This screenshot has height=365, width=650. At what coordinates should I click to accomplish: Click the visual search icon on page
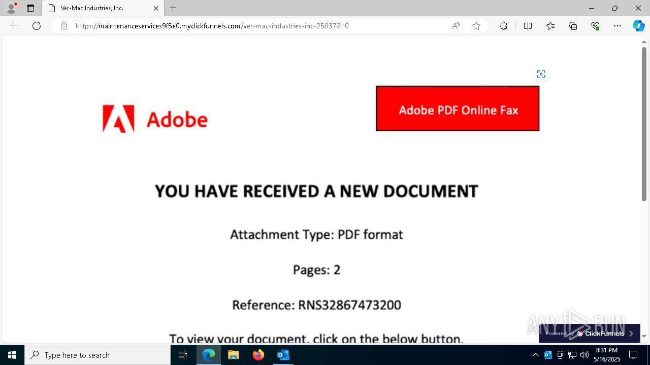541,74
